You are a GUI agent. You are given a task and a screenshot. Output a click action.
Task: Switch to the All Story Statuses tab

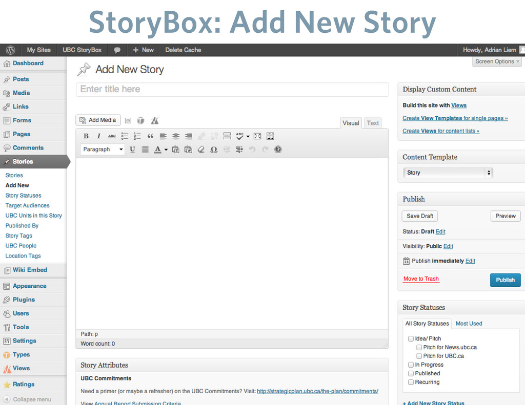pos(427,324)
